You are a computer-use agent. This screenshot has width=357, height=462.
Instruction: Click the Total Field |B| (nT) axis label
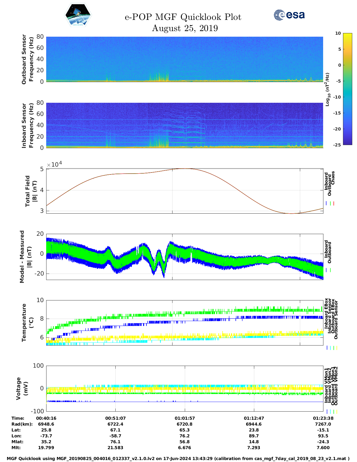coord(31,191)
